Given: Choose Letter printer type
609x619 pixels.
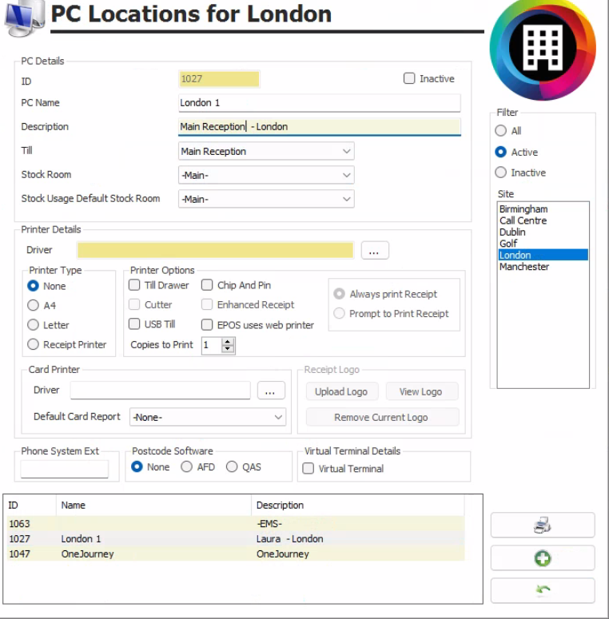Looking at the screenshot, I should click(x=34, y=325).
